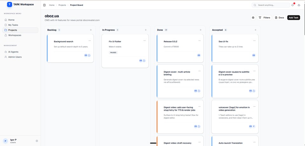Open more options on stop/retry TTS card
Screen dimensions: 305x146
pyautogui.click(x=200, y=107)
